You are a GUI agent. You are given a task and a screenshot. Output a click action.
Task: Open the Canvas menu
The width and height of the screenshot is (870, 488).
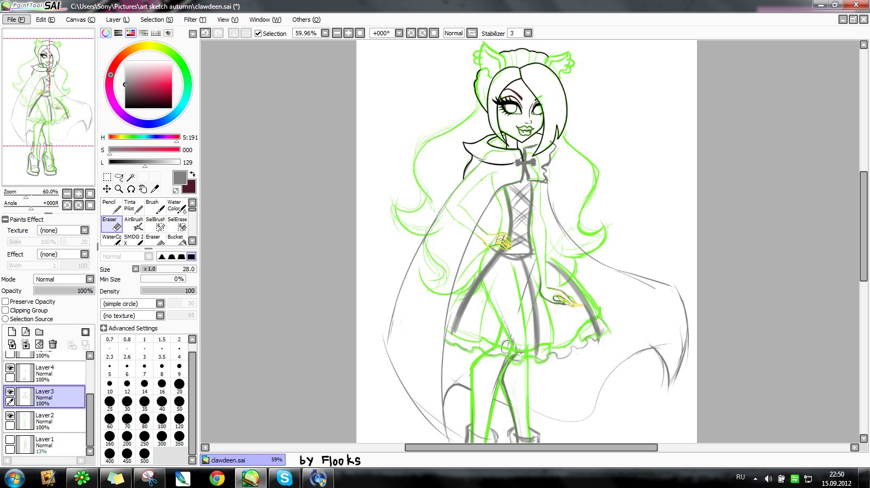(x=81, y=20)
